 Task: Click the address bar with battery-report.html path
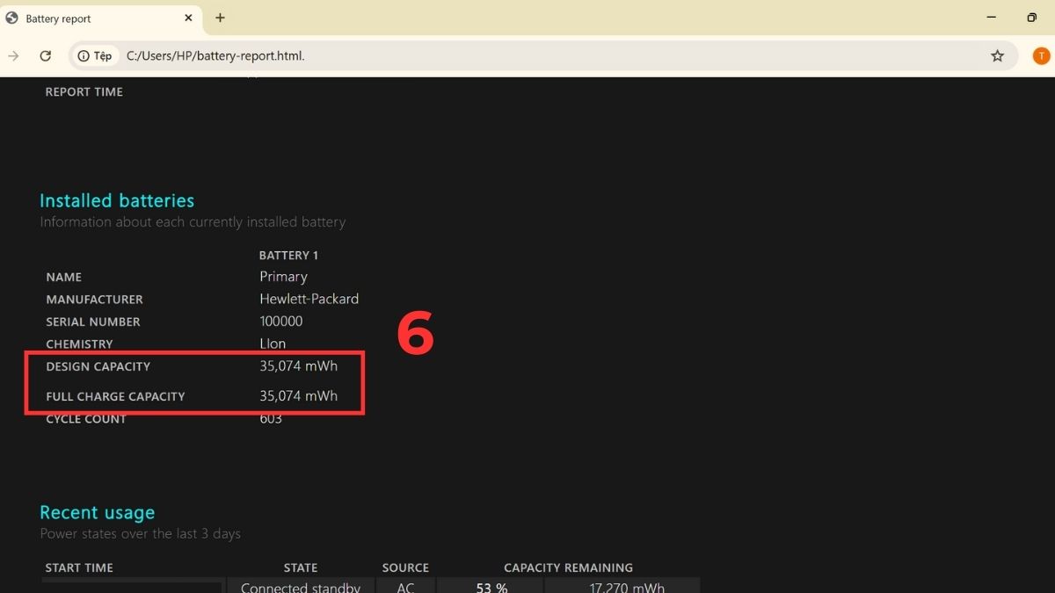coord(542,55)
